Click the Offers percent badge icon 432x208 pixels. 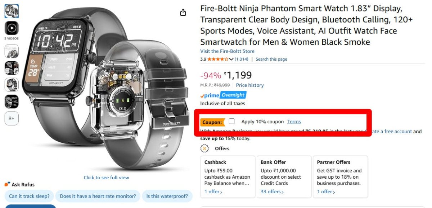204,148
